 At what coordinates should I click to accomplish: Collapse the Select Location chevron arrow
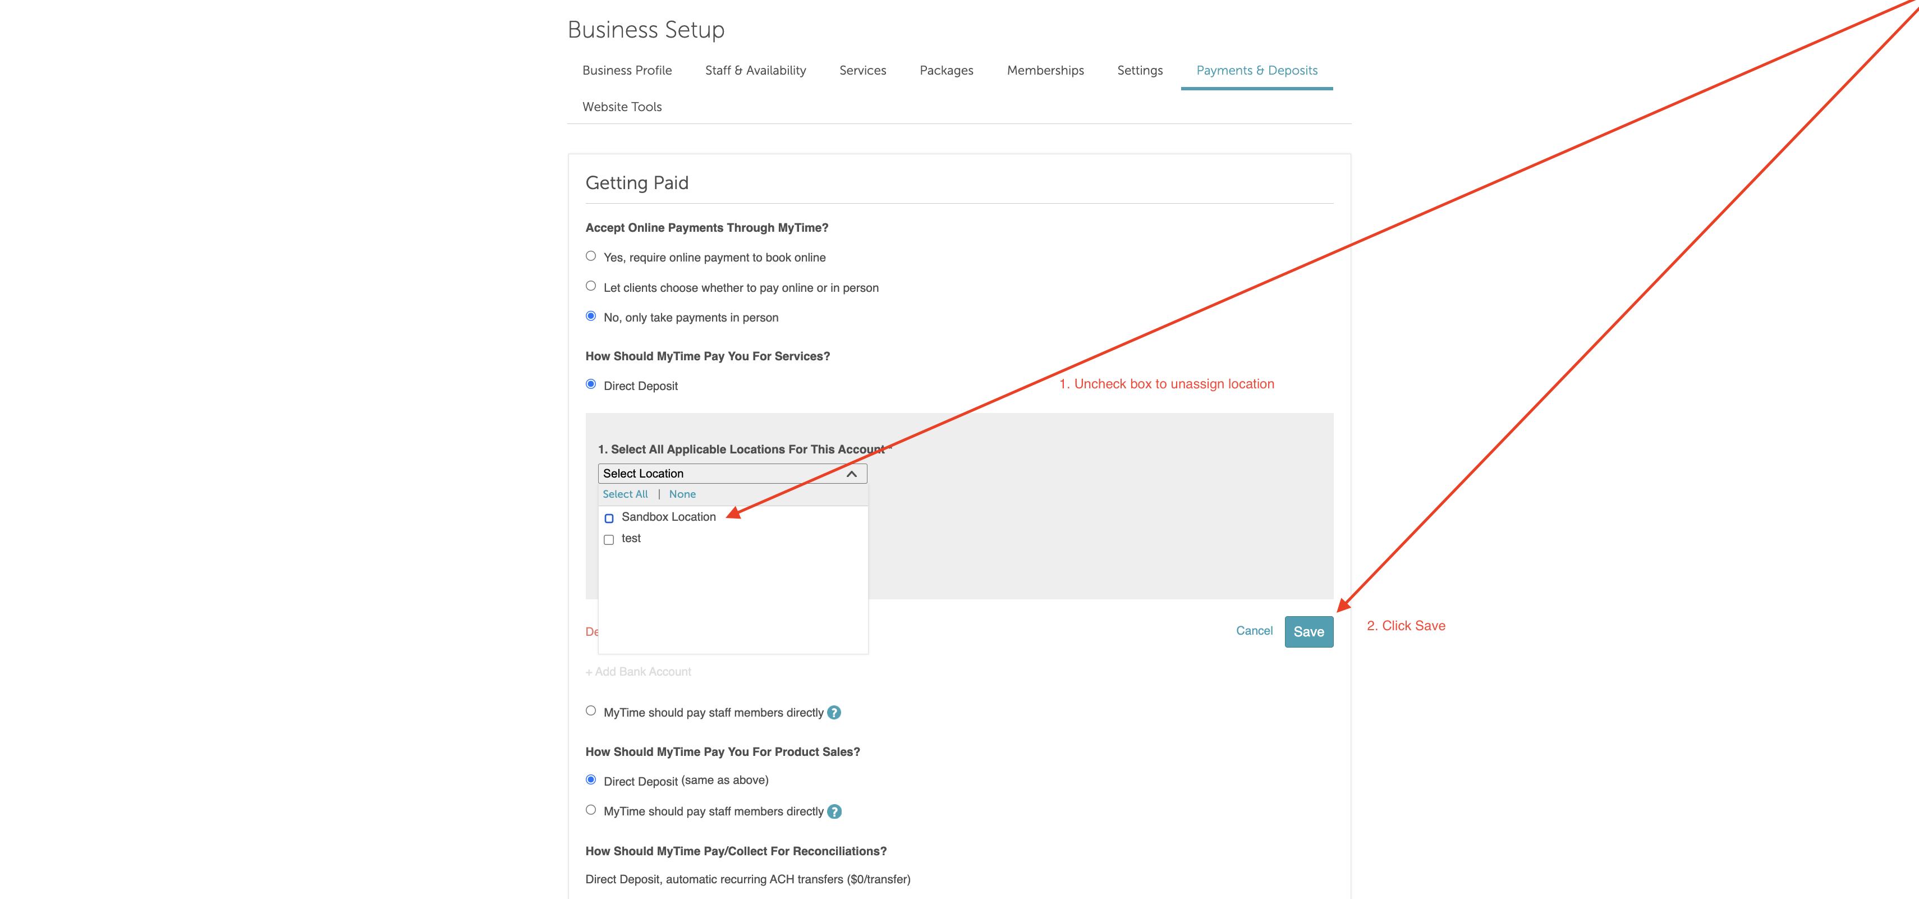tap(851, 474)
